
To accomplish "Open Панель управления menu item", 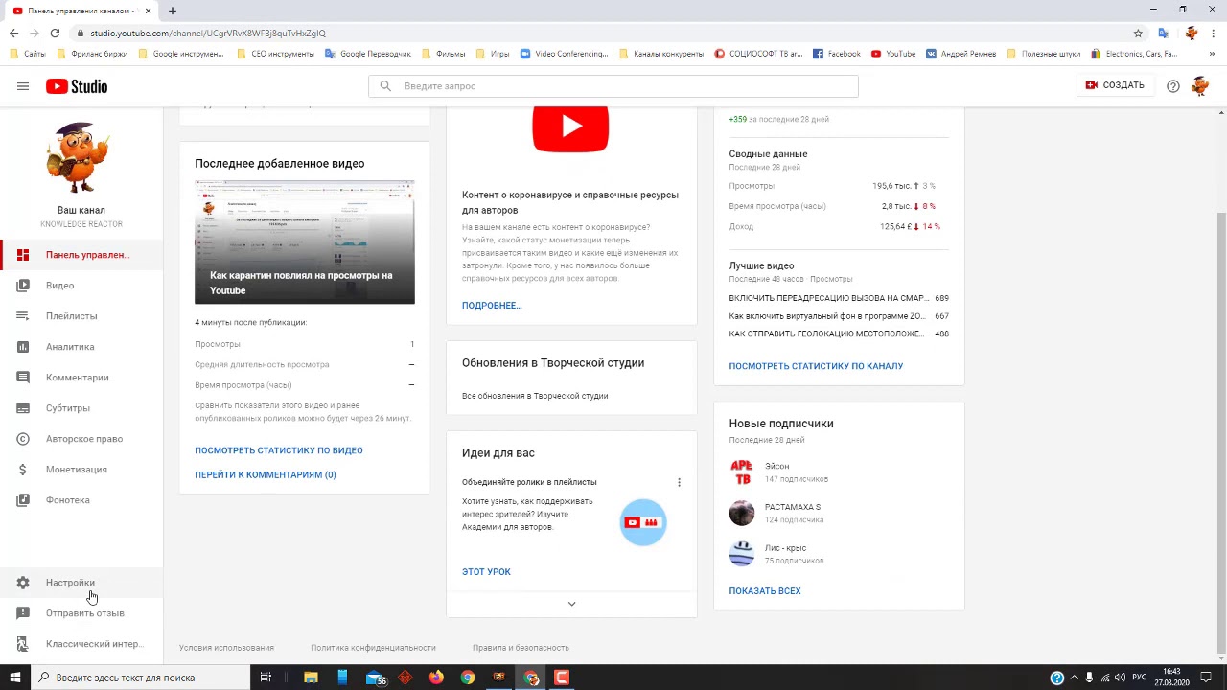I will pos(81,255).
